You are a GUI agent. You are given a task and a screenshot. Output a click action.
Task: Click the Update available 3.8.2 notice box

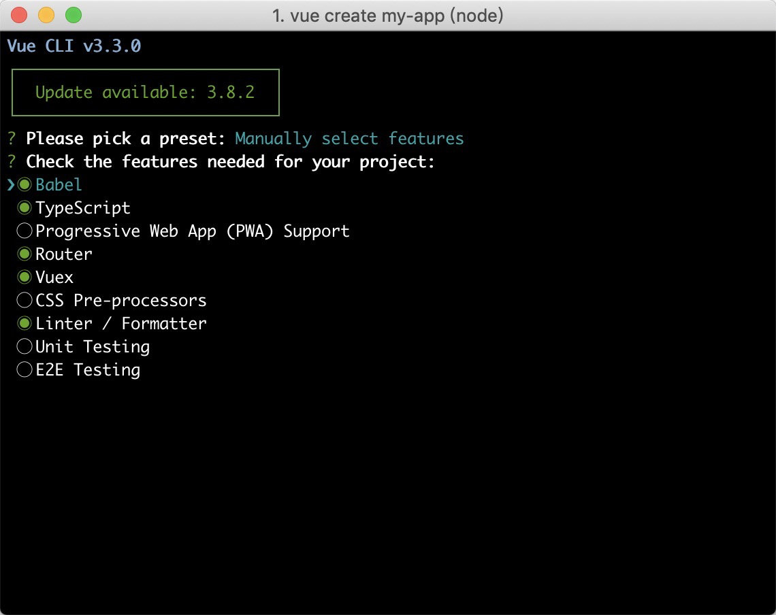click(x=145, y=93)
